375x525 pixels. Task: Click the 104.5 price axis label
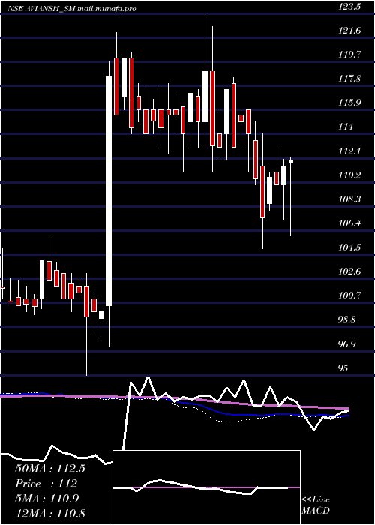pyautogui.click(x=349, y=247)
